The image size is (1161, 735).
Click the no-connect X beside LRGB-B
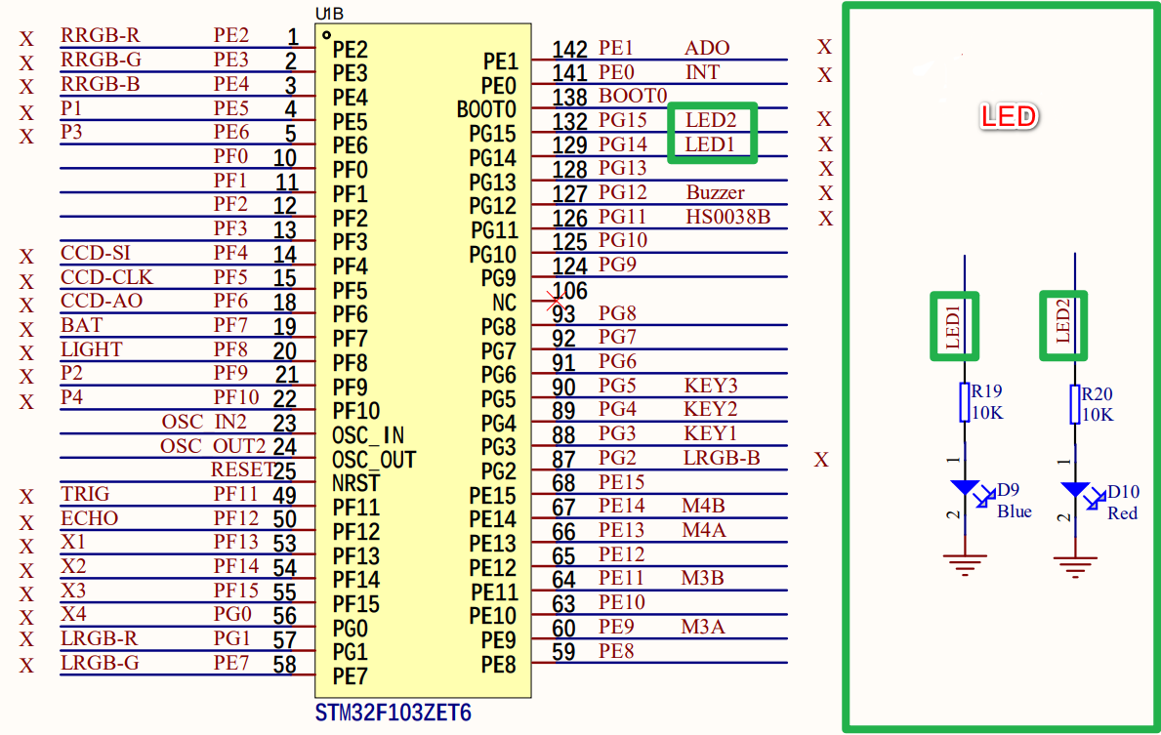pyautogui.click(x=821, y=460)
